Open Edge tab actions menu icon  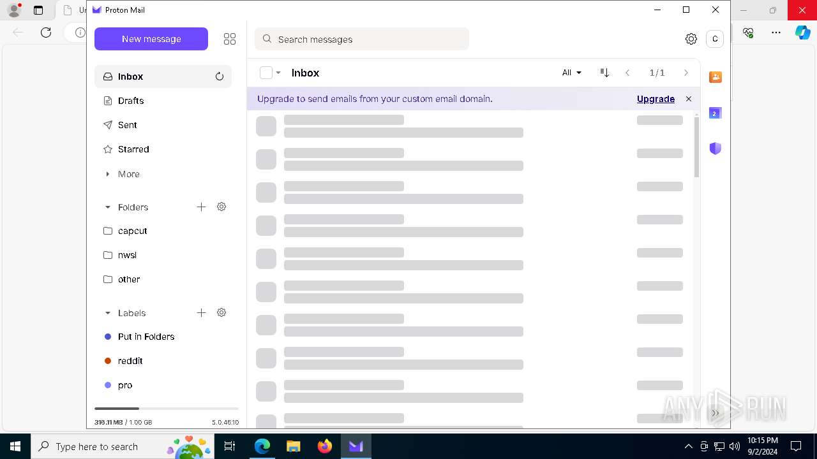(38, 10)
